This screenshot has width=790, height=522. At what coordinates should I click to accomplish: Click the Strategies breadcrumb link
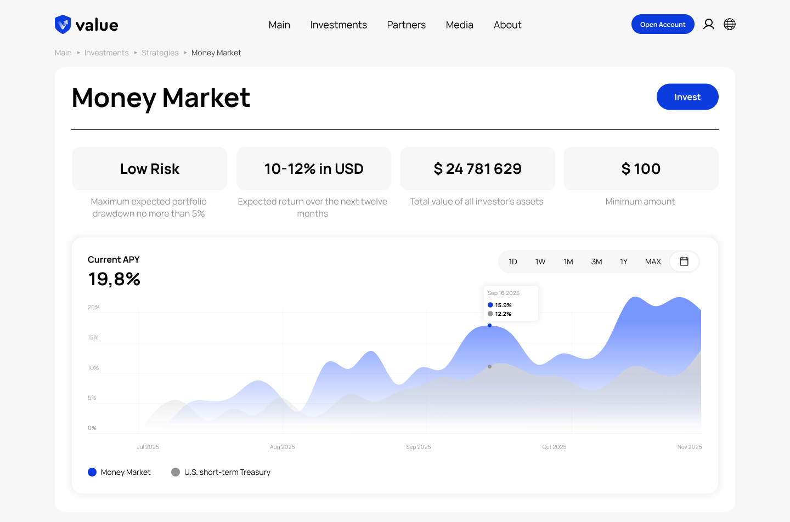click(160, 52)
